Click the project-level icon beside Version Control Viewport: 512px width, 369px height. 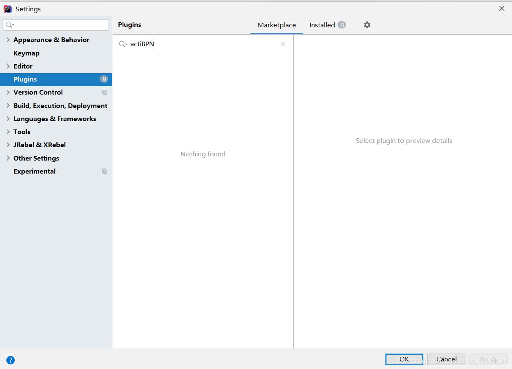[x=104, y=92]
